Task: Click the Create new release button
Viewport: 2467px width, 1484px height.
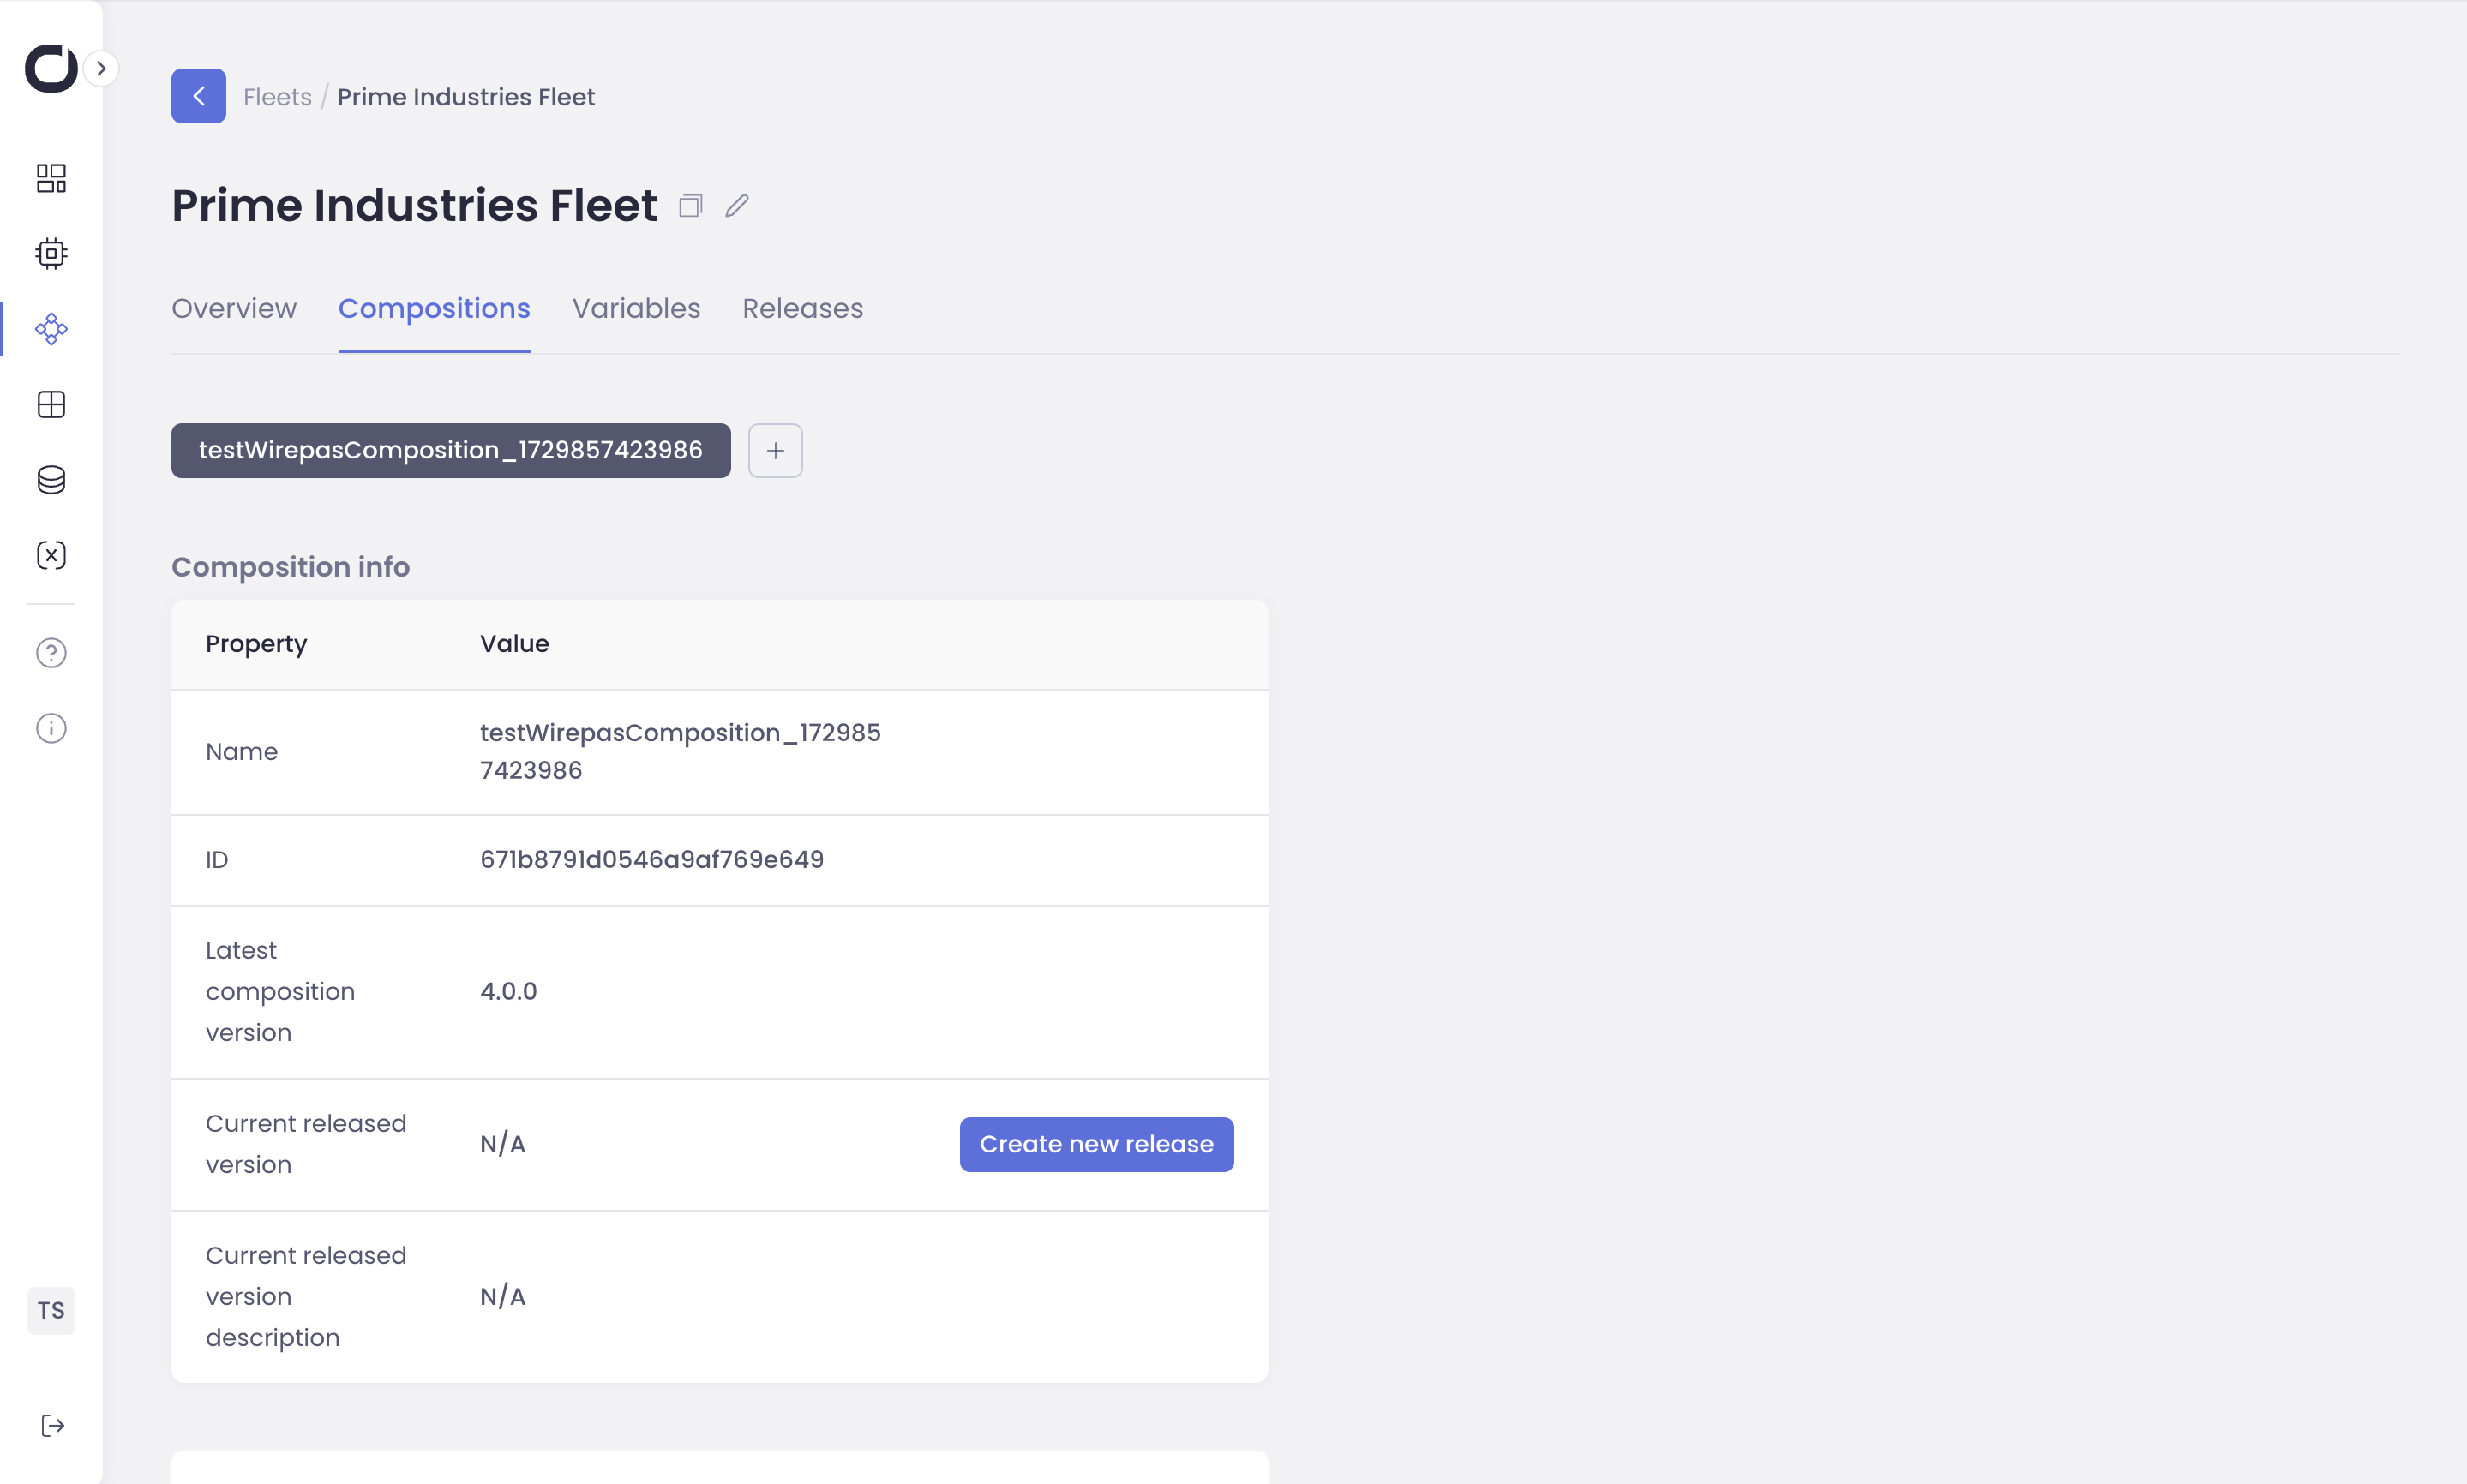Action: [1096, 1144]
